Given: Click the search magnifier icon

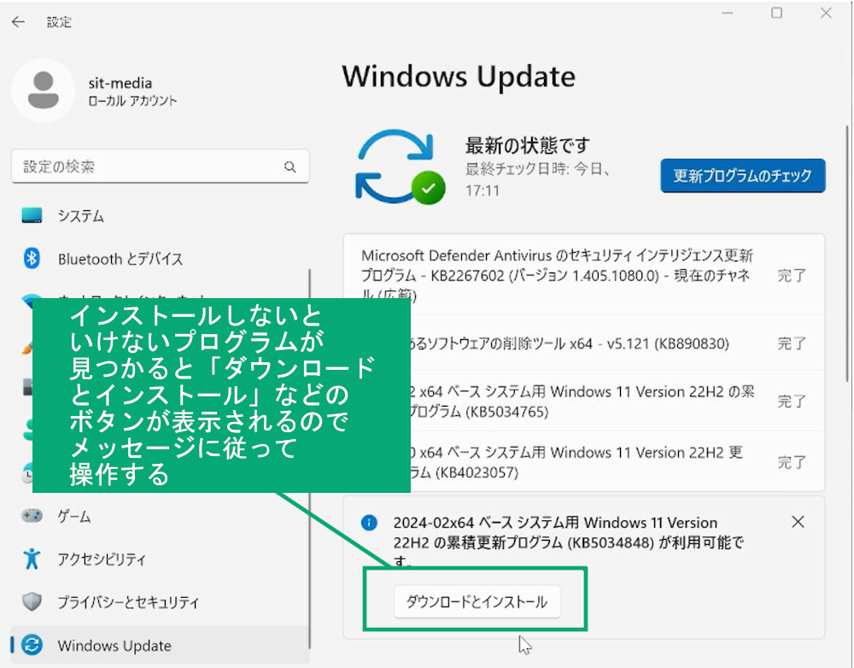Looking at the screenshot, I should point(290,167).
